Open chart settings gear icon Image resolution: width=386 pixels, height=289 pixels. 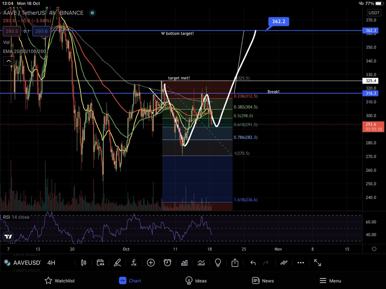(x=374, y=249)
